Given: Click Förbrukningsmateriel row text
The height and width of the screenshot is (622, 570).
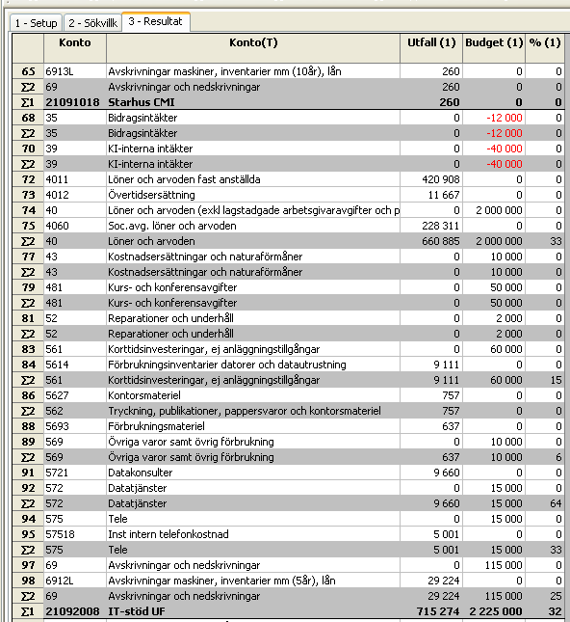Looking at the screenshot, I should click(x=156, y=426).
